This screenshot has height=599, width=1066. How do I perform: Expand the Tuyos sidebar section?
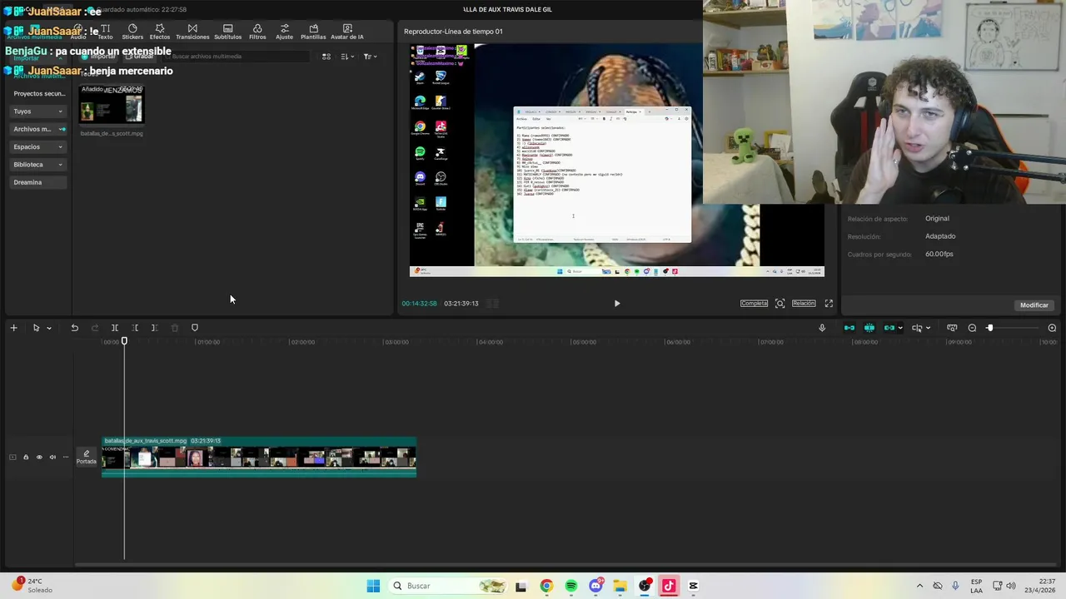pos(38,111)
